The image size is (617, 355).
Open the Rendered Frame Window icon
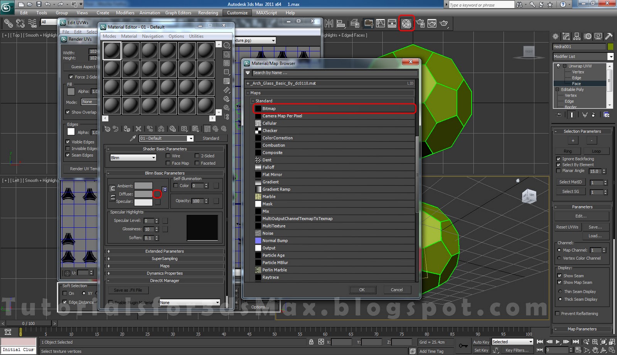[x=432, y=23]
